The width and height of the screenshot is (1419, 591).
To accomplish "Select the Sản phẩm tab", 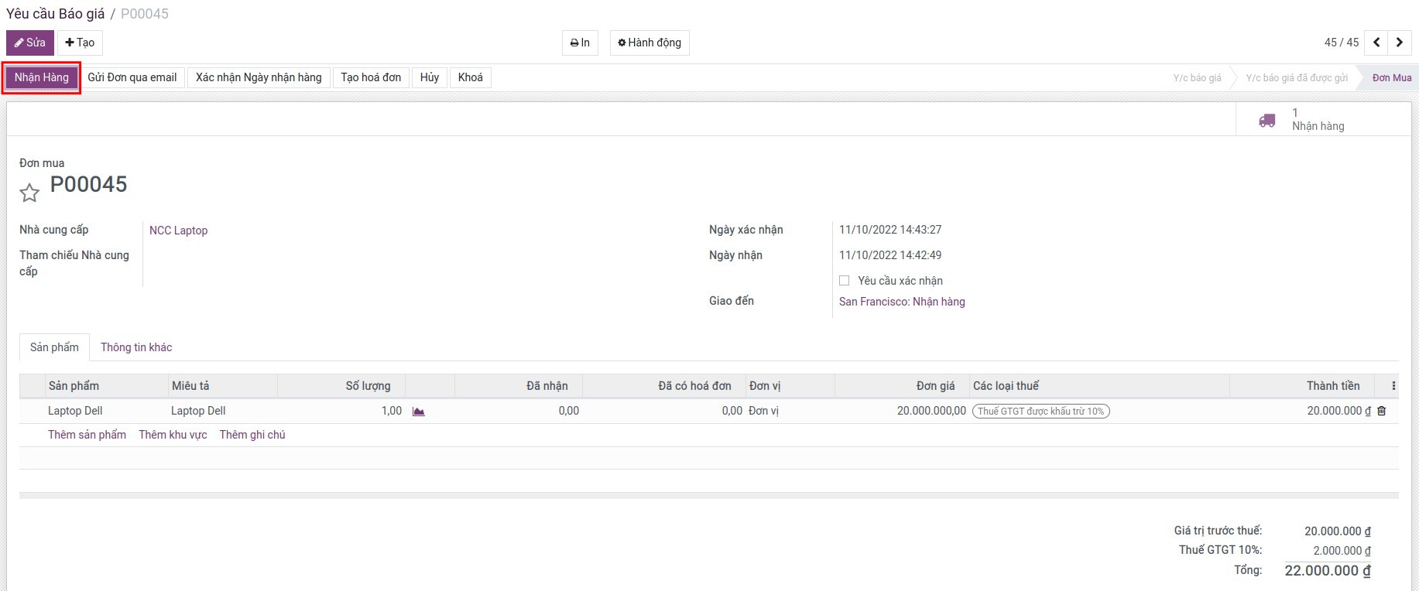I will pyautogui.click(x=54, y=347).
